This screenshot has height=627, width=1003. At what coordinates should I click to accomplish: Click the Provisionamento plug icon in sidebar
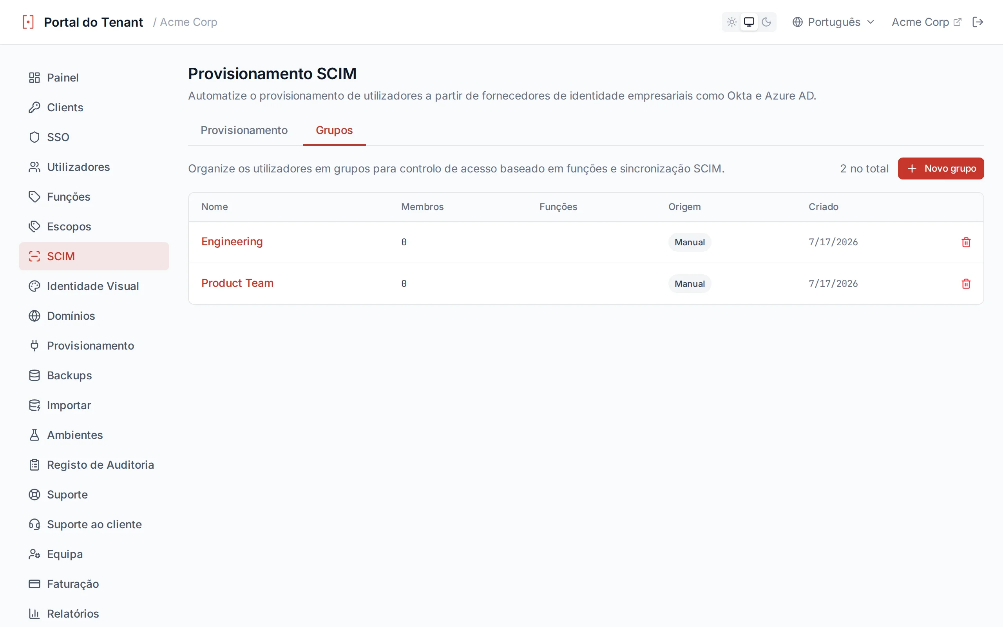click(34, 345)
